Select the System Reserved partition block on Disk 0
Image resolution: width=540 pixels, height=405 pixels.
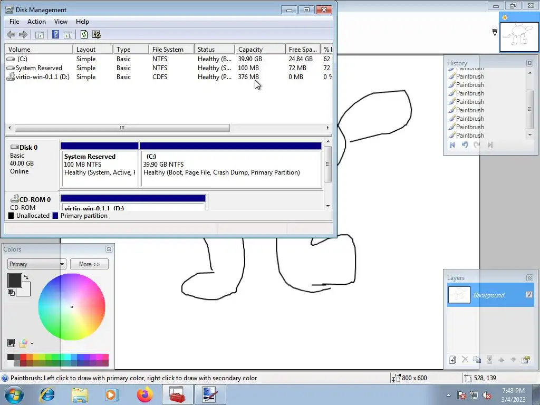100,165
